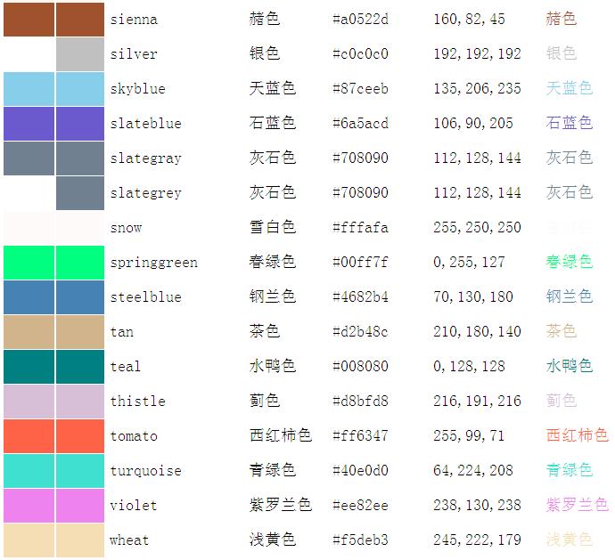Select the "tomato" name text
Viewport: 615px width, 560px height.
coord(134,436)
